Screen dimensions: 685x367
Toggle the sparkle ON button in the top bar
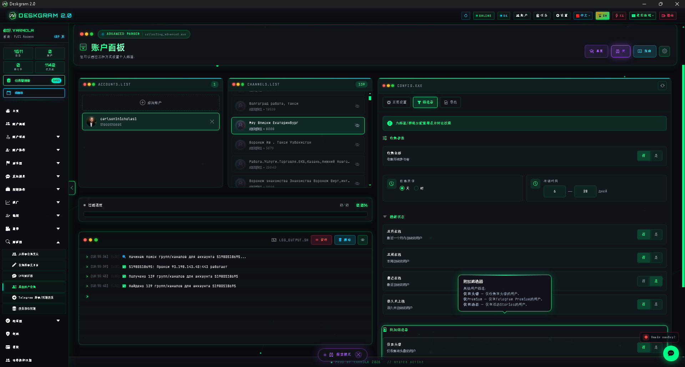coord(603,16)
